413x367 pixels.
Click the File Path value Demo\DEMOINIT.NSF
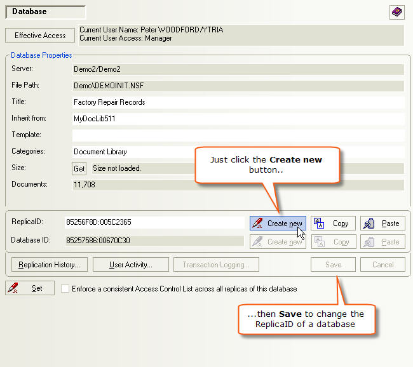tap(238, 86)
